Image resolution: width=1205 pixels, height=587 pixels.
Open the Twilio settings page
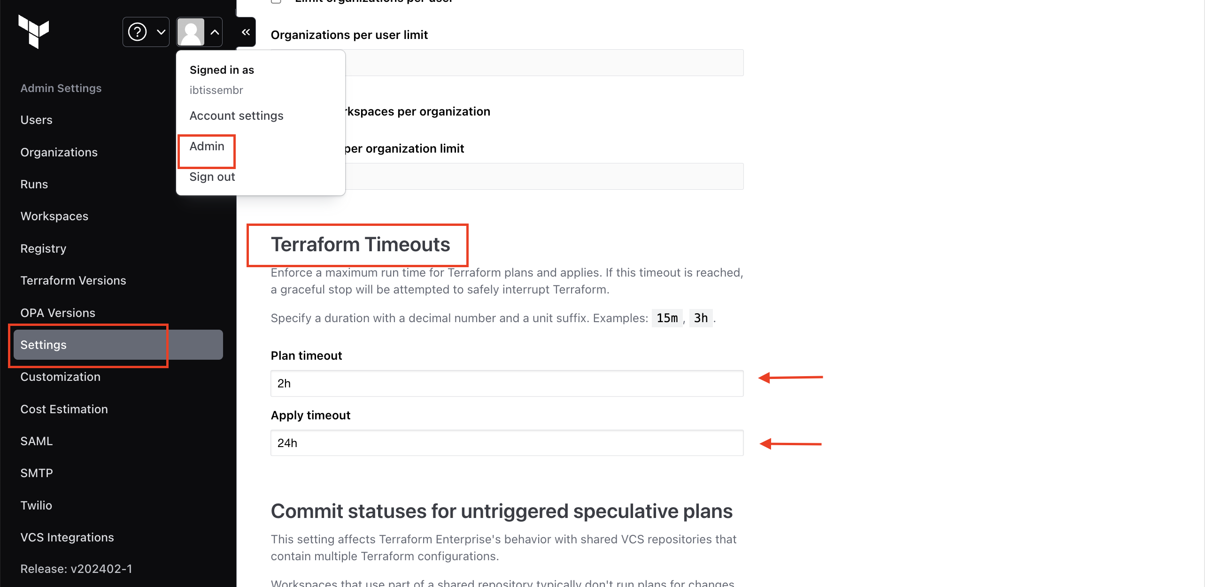pyautogui.click(x=36, y=505)
